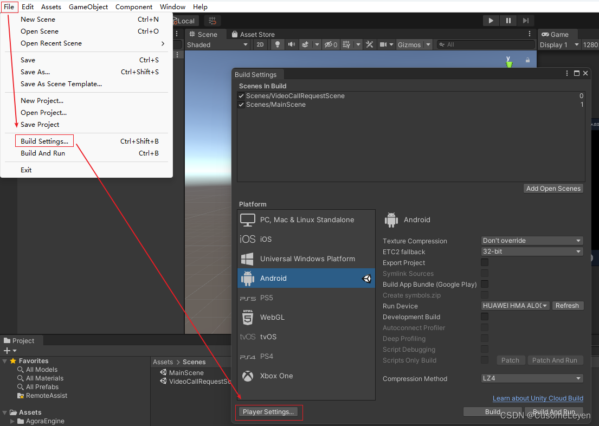Viewport: 599px width, 426px height.
Task: Open Build Settings window options menu
Action: tap(567, 73)
